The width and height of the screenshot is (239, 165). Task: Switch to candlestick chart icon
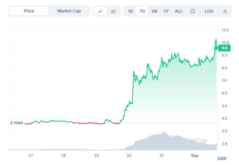[x=113, y=11]
